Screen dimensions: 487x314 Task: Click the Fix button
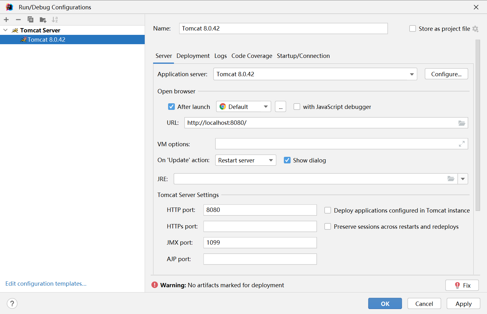pyautogui.click(x=462, y=285)
